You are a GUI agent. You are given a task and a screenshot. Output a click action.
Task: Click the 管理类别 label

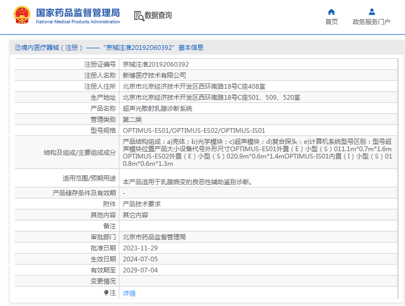(103, 120)
